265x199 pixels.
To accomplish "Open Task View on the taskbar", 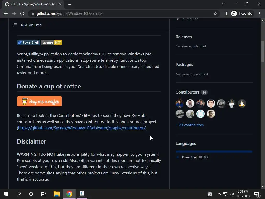I will click(x=43, y=194).
